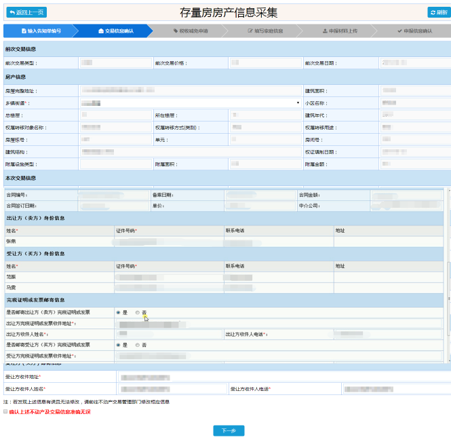This screenshot has height=446, width=451.
Task: Select 否 for mailing seller's tax certificate
Action: pos(138,312)
